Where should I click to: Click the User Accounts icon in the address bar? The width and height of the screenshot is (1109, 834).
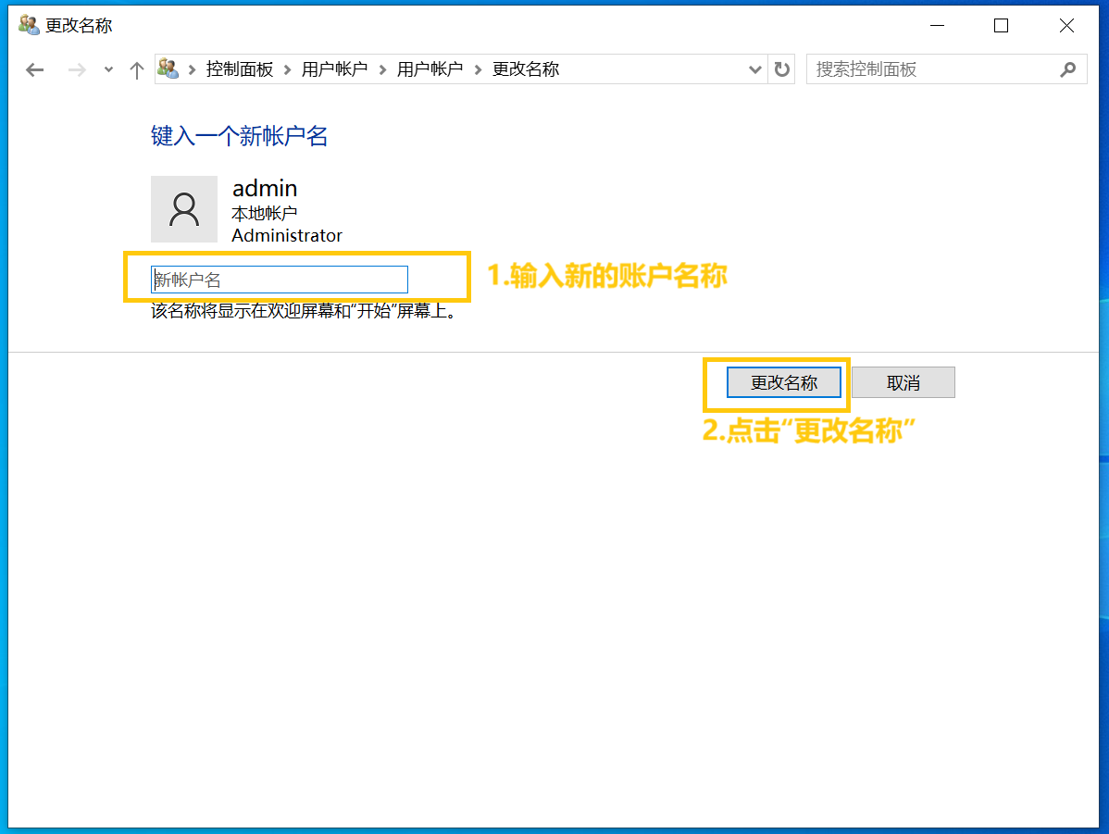coord(167,68)
